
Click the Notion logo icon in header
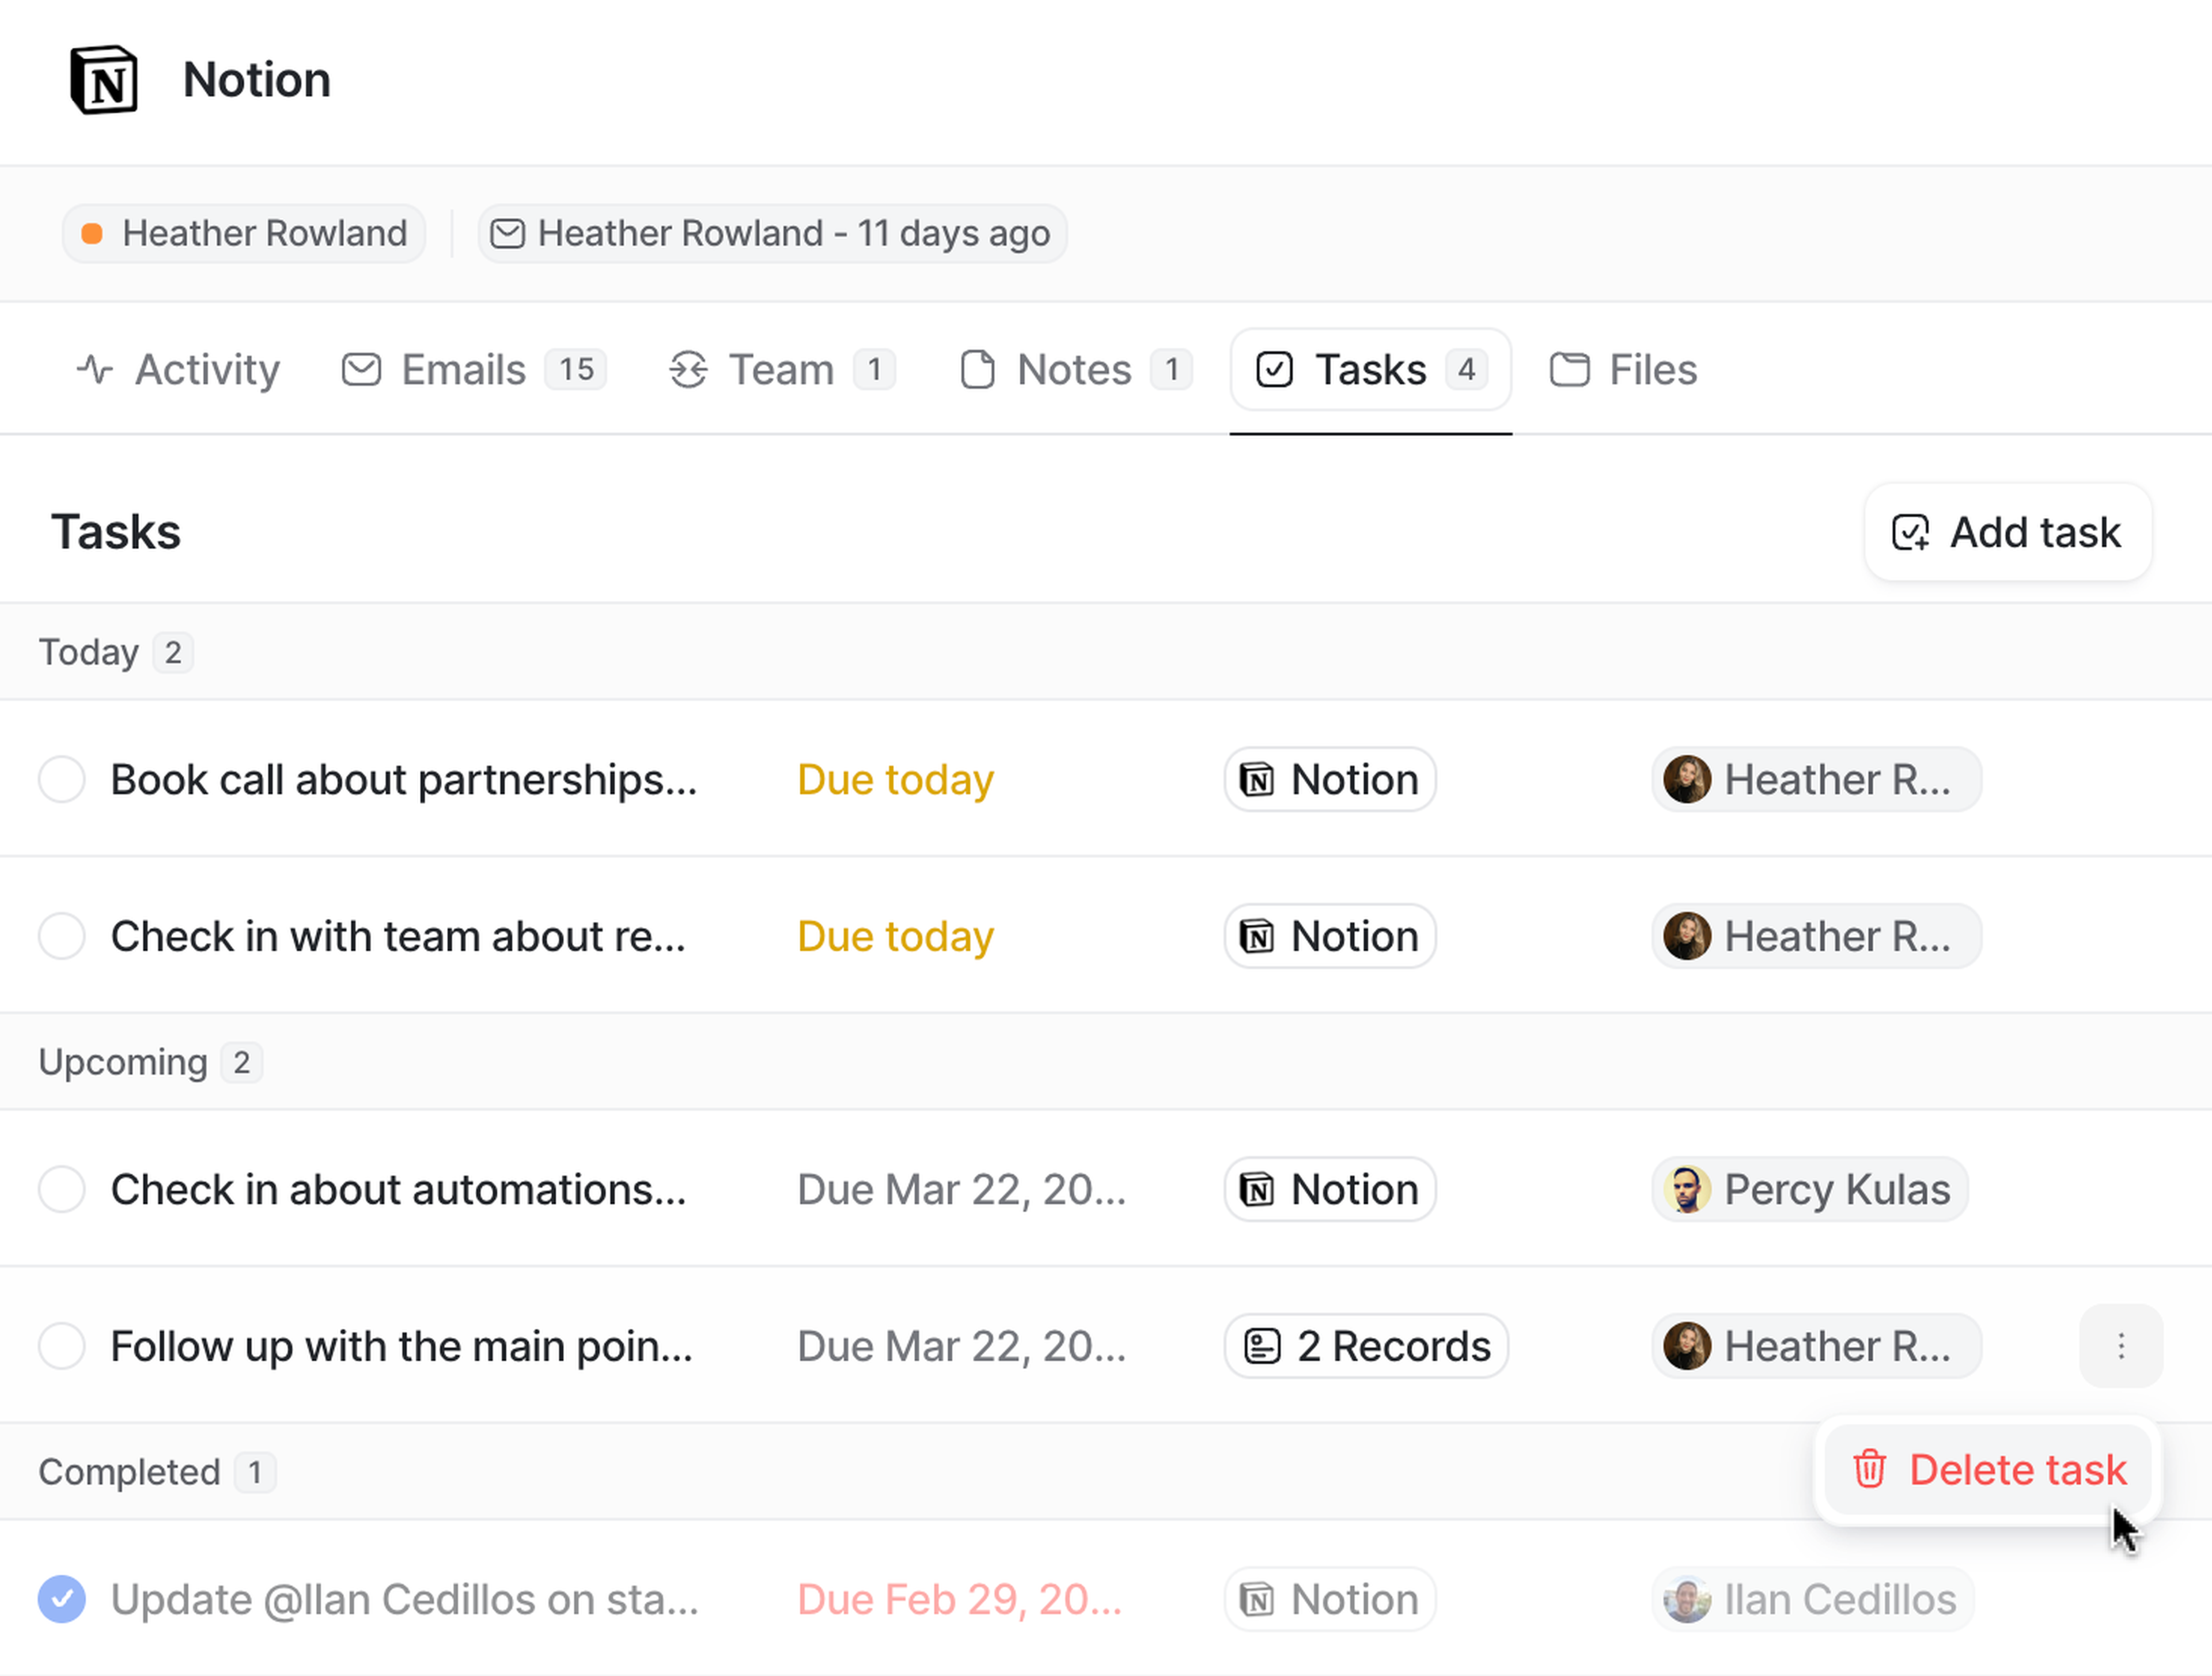pos(104,80)
